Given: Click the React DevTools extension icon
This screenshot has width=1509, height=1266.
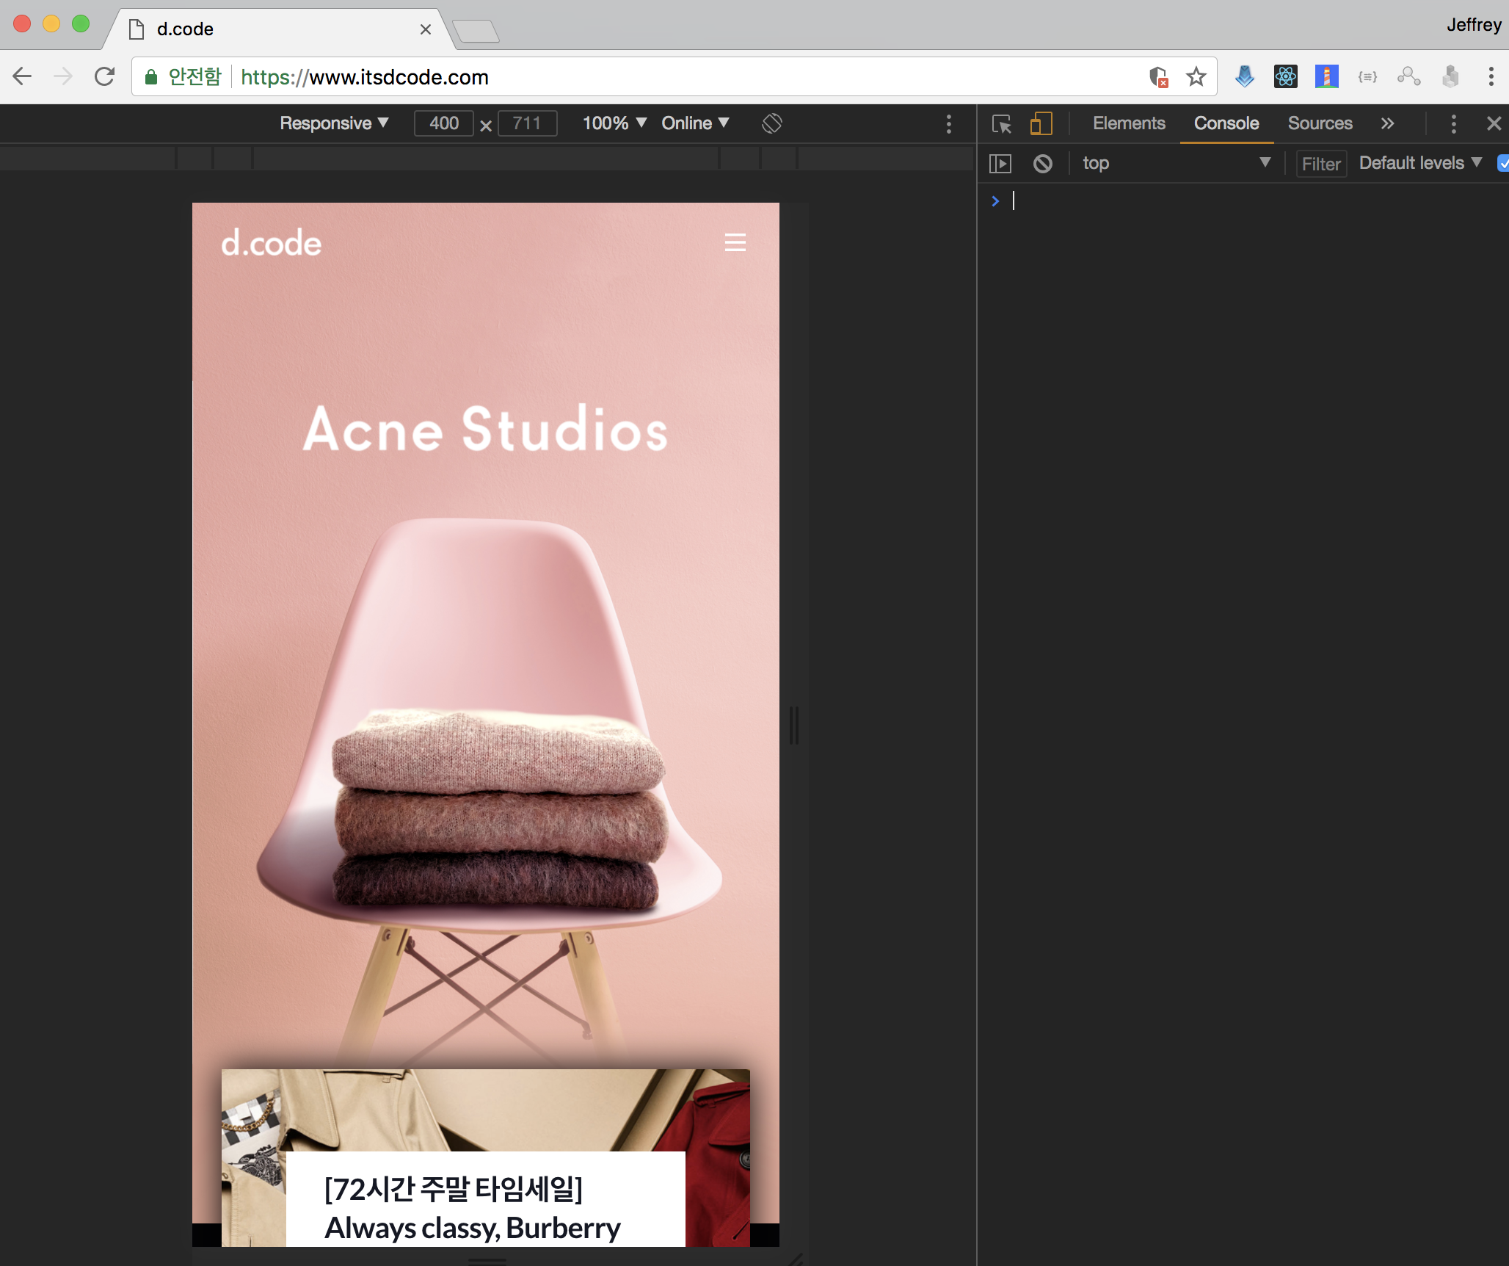Looking at the screenshot, I should [1285, 76].
